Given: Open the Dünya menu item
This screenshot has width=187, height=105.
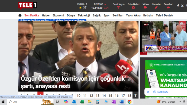Looking at the screenshot, I should coord(71,15).
